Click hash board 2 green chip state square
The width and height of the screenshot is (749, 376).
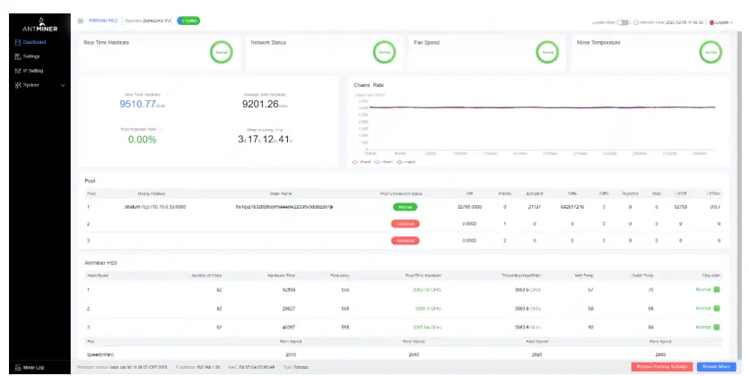(717, 308)
